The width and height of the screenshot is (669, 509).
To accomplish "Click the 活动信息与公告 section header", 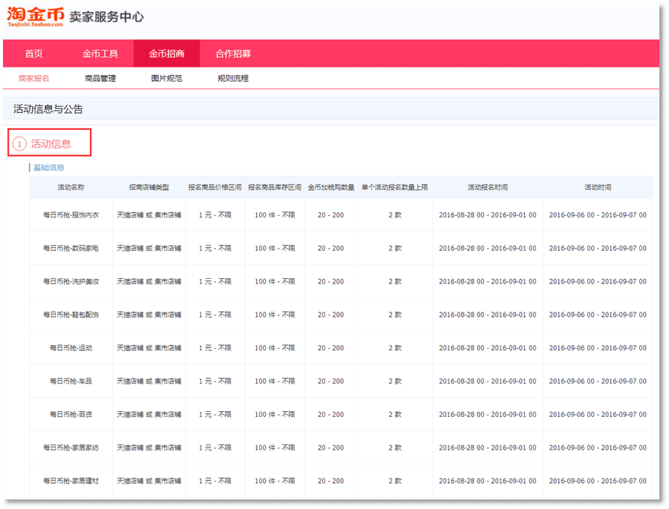I will pyautogui.click(x=46, y=108).
